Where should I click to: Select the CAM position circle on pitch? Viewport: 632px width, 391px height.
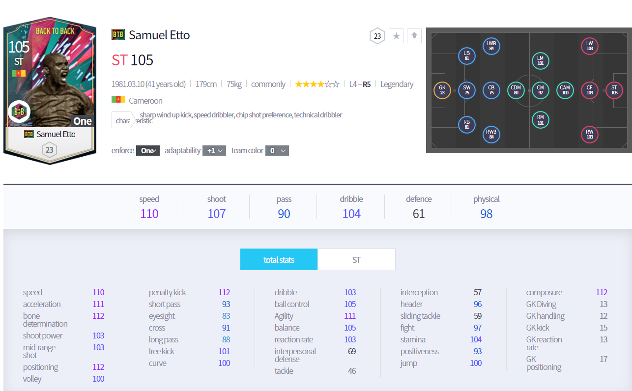565,90
